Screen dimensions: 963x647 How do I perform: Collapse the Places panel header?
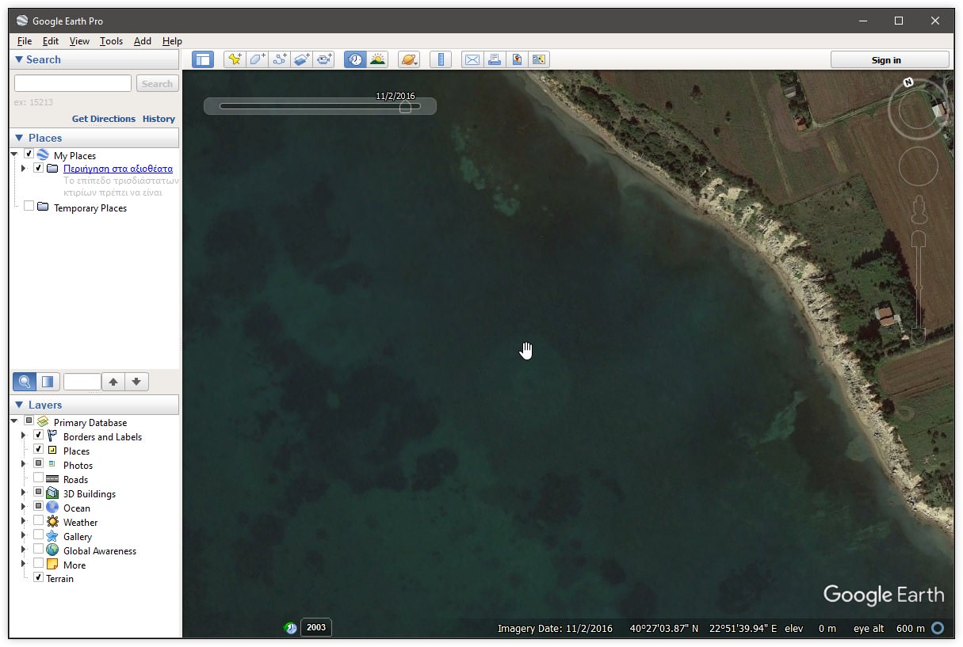pyautogui.click(x=94, y=138)
